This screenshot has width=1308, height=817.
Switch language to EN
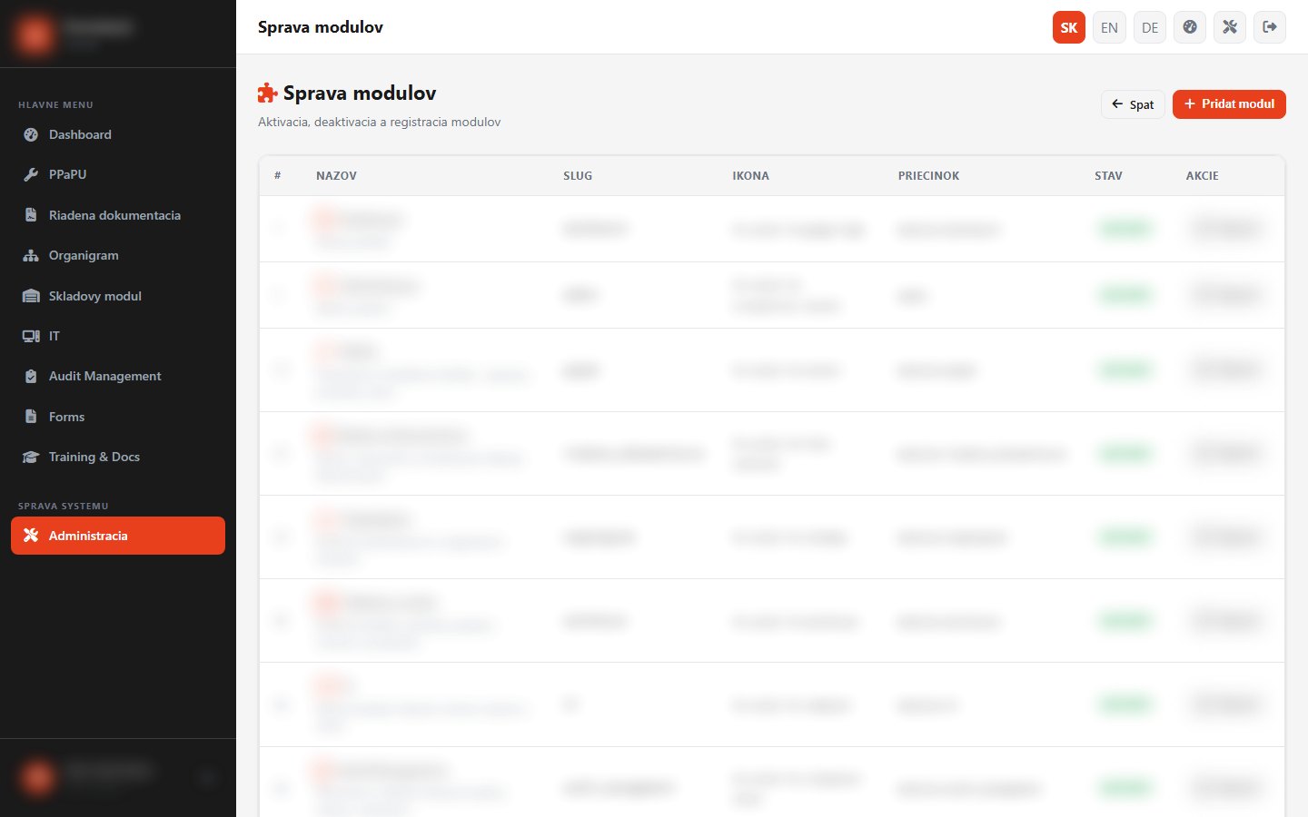click(1109, 27)
